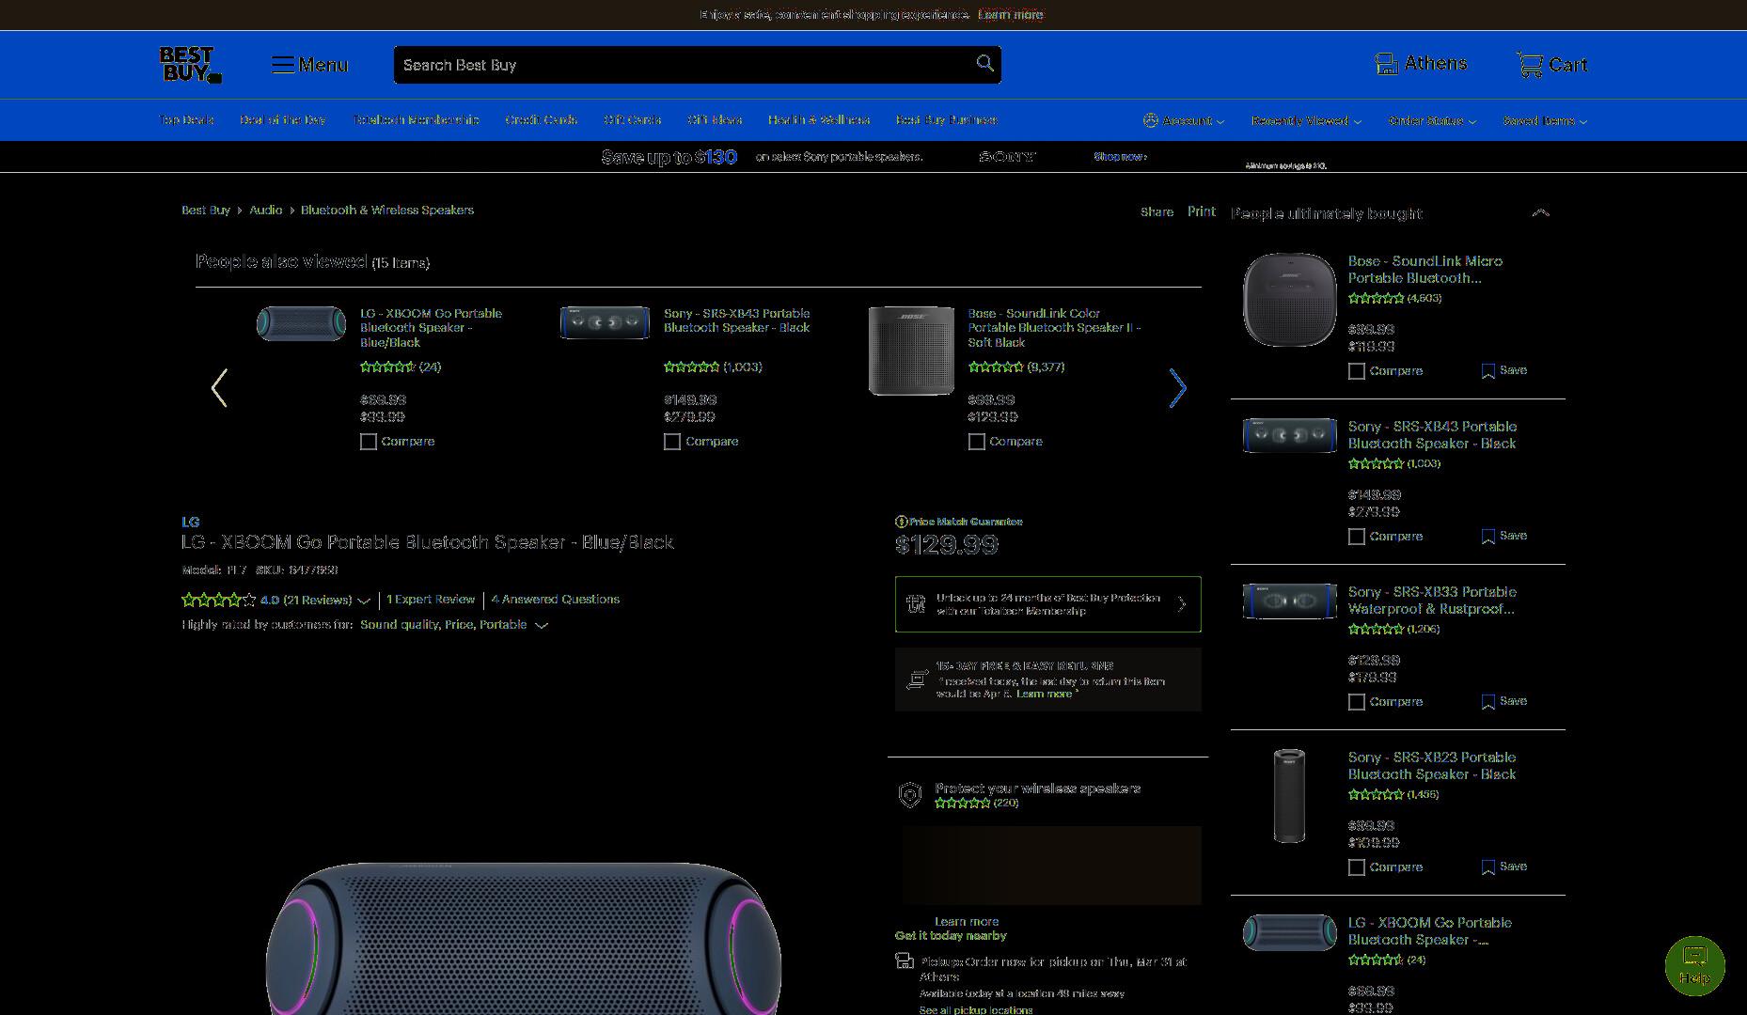Open Gift Cards nav item

(632, 119)
